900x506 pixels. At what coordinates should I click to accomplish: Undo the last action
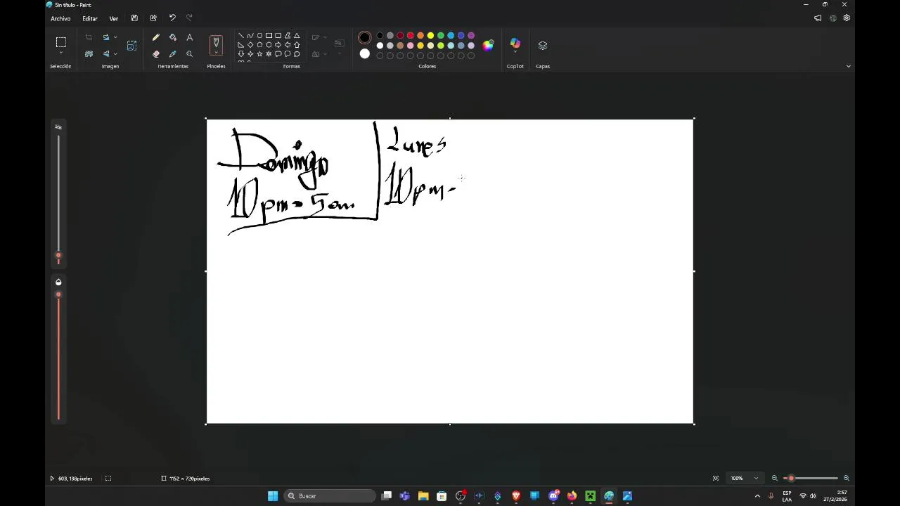[x=172, y=18]
